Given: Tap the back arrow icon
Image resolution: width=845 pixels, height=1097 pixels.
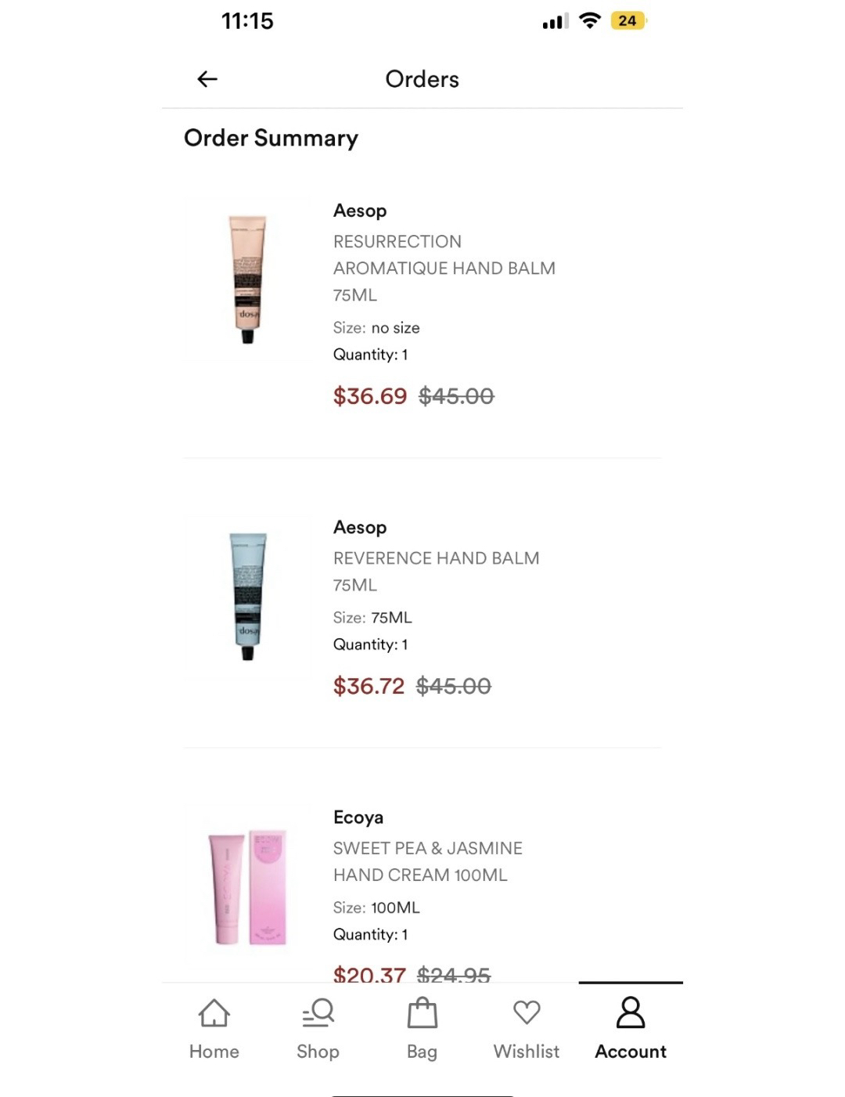Looking at the screenshot, I should (207, 79).
